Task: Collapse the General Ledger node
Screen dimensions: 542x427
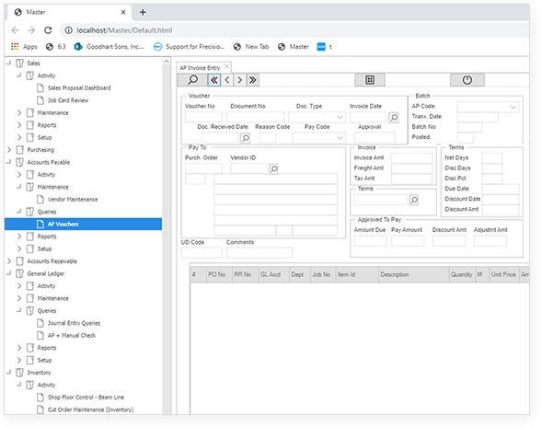Action: coord(9,273)
